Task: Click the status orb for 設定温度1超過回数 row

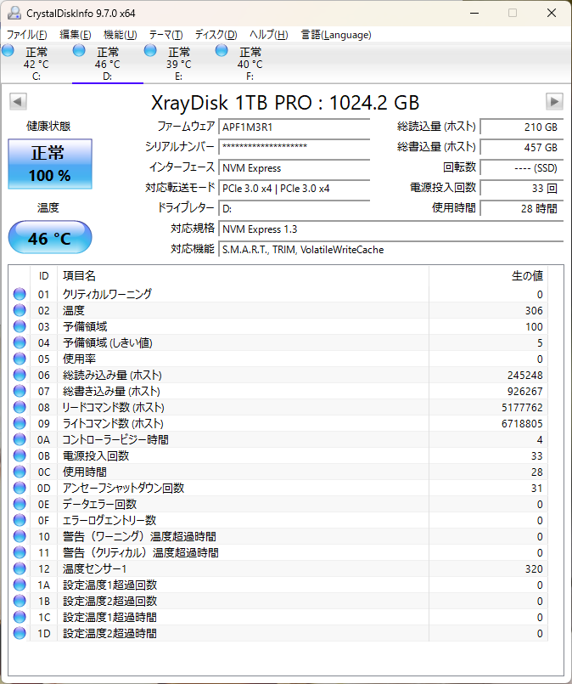Action: tap(20, 585)
